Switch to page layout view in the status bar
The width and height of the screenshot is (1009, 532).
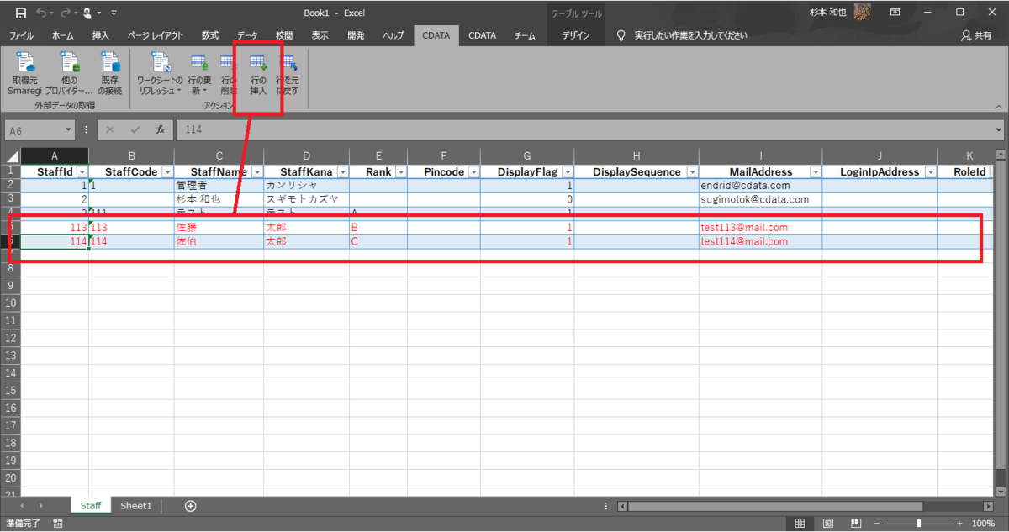[828, 524]
